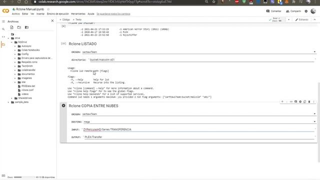Collapse the MyDrive folder
The width and height of the screenshot is (320, 180).
[x=11, y=42]
